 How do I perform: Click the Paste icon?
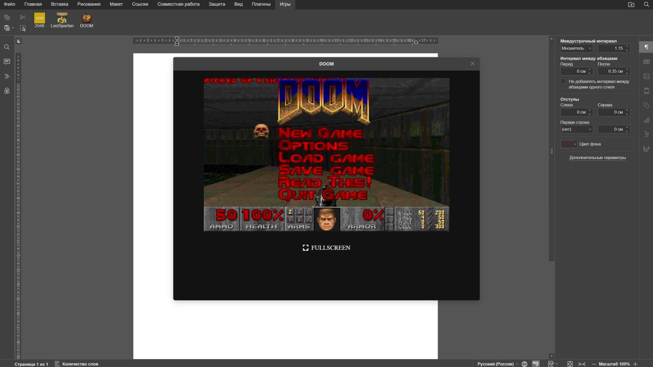(x=7, y=28)
